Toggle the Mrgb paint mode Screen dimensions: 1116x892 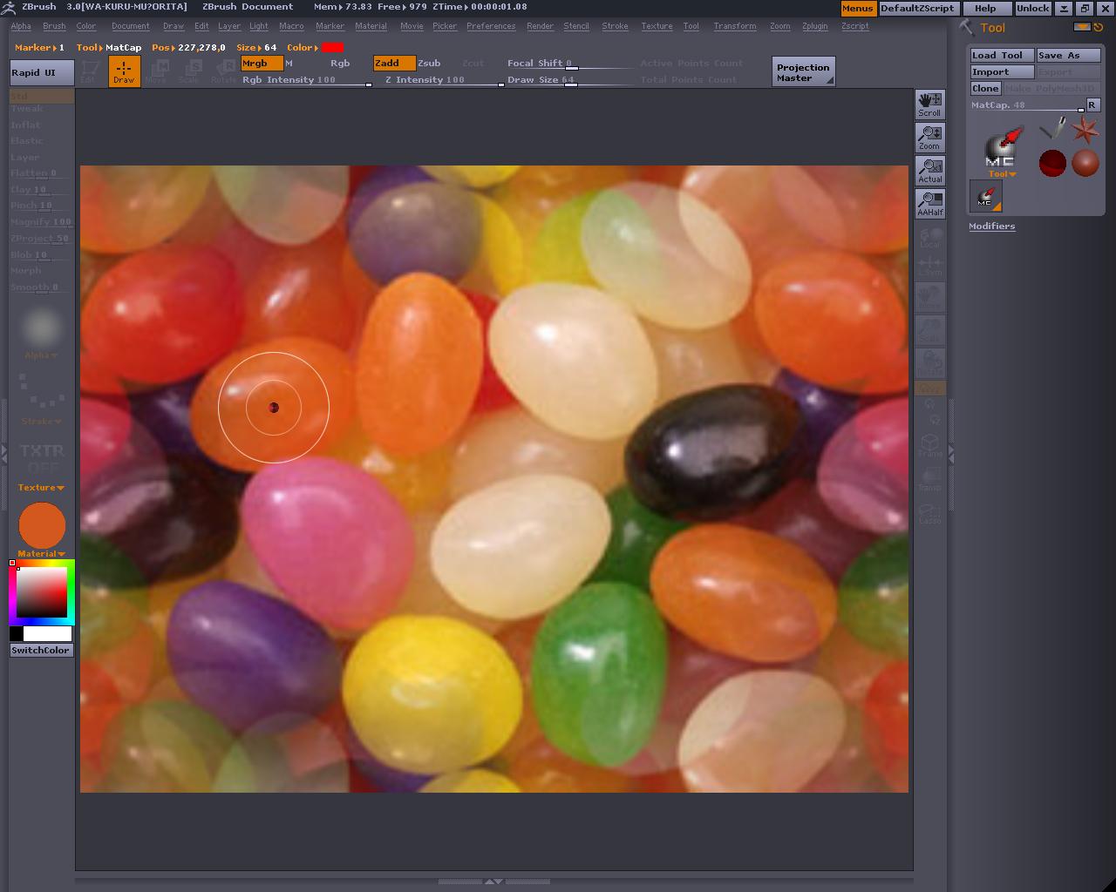pyautogui.click(x=262, y=63)
